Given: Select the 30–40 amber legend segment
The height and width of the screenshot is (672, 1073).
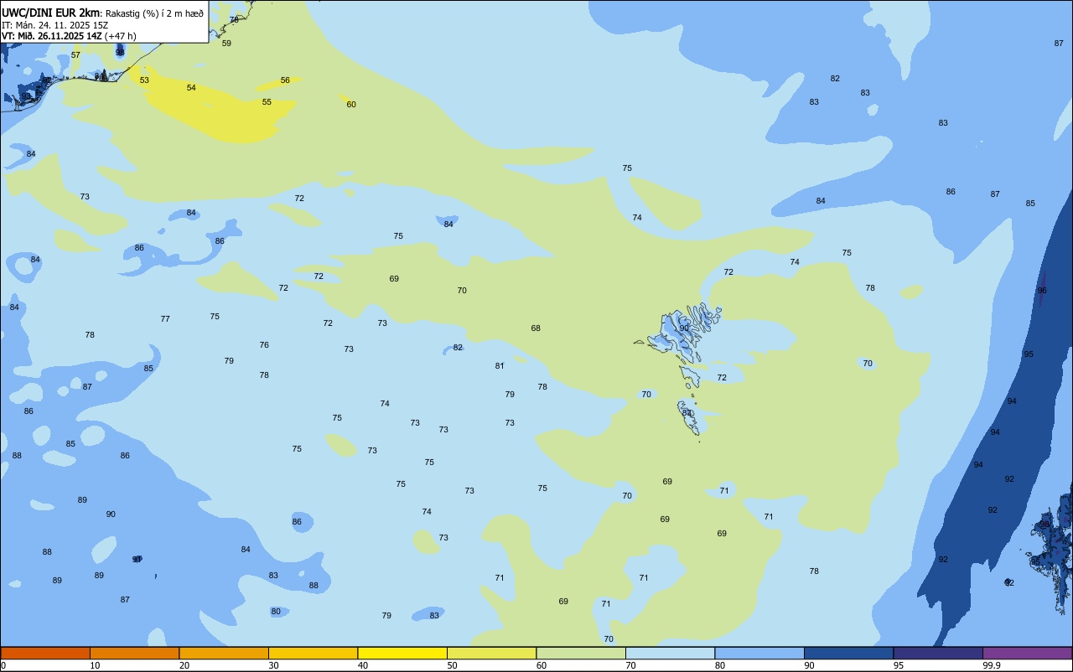Looking at the screenshot, I should 313,653.
